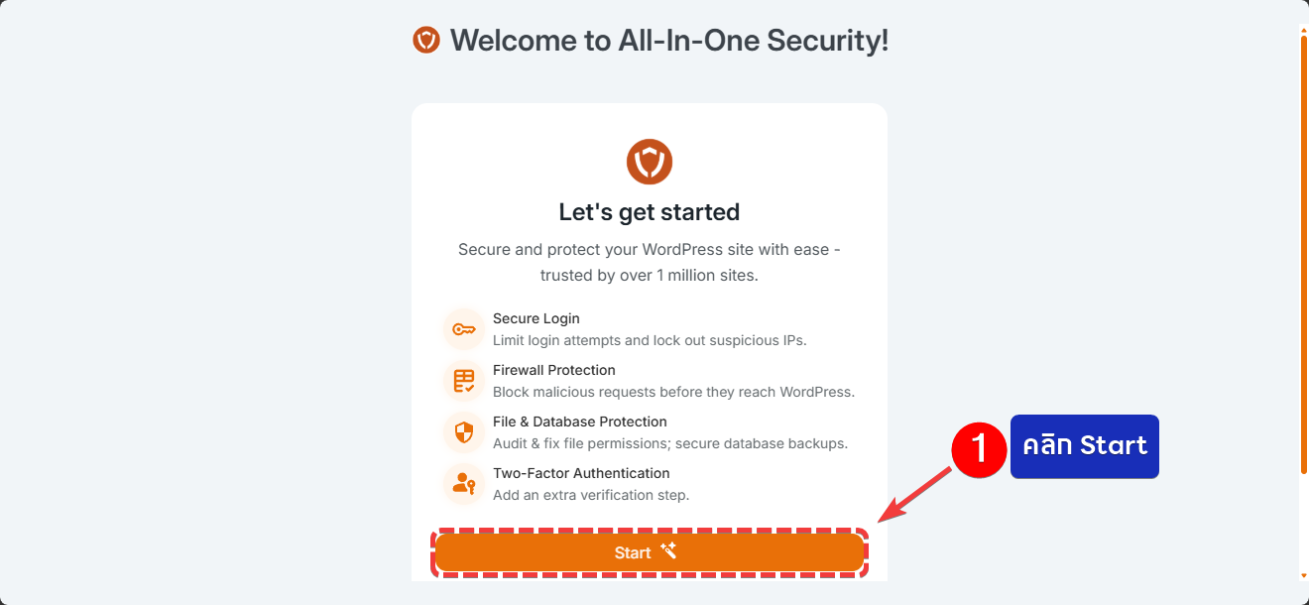Click the Secure Login heading text
1309x605 pixels.
click(536, 318)
